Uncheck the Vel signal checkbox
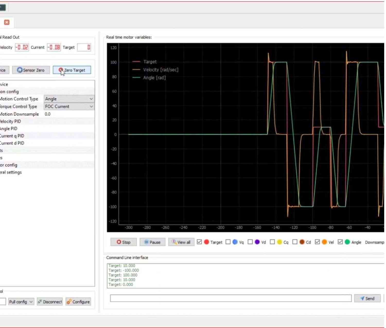Screen dimensions: 386x328 [x=317, y=242]
